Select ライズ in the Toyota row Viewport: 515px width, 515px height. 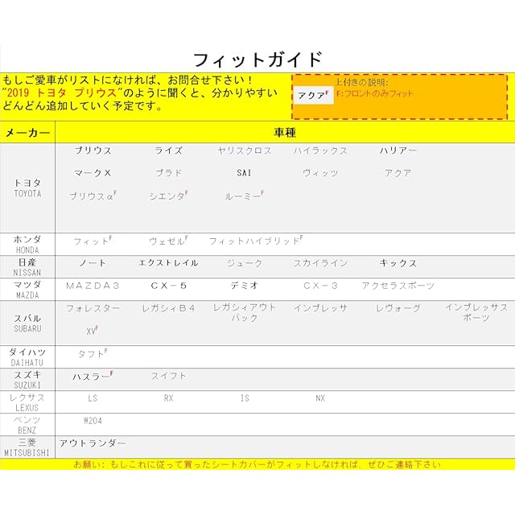pos(168,150)
